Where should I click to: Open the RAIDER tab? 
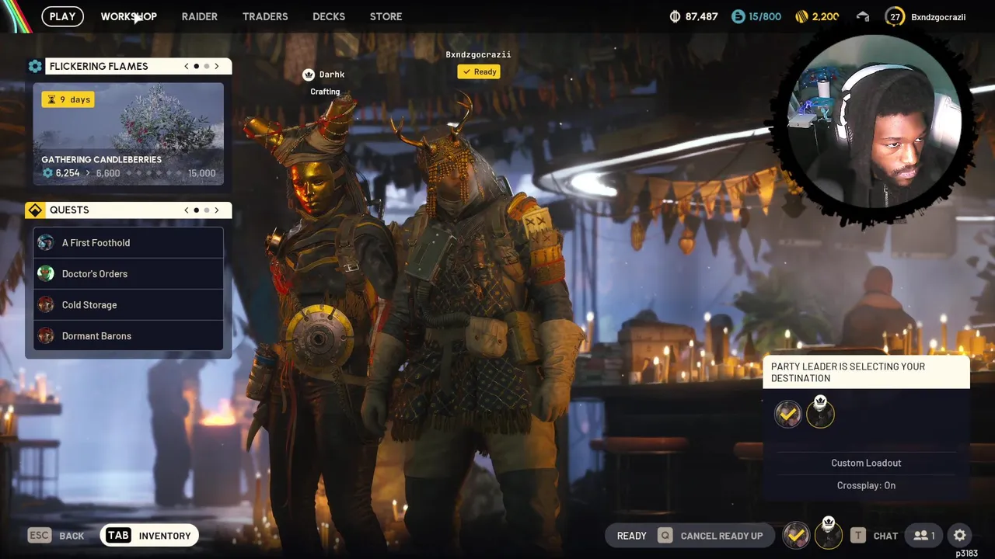pyautogui.click(x=199, y=16)
